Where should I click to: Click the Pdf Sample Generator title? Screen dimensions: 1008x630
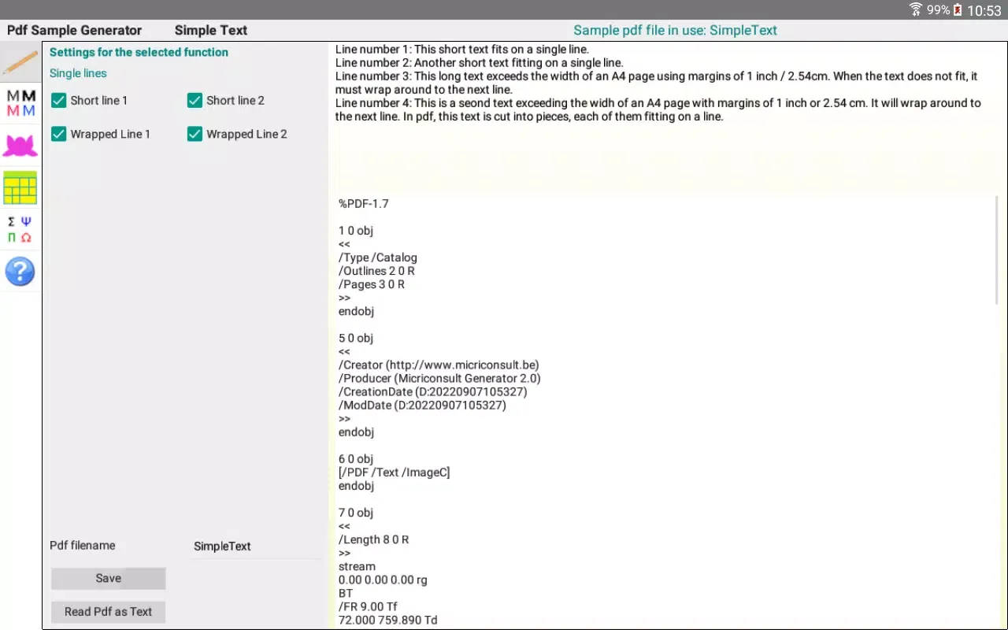pos(75,30)
